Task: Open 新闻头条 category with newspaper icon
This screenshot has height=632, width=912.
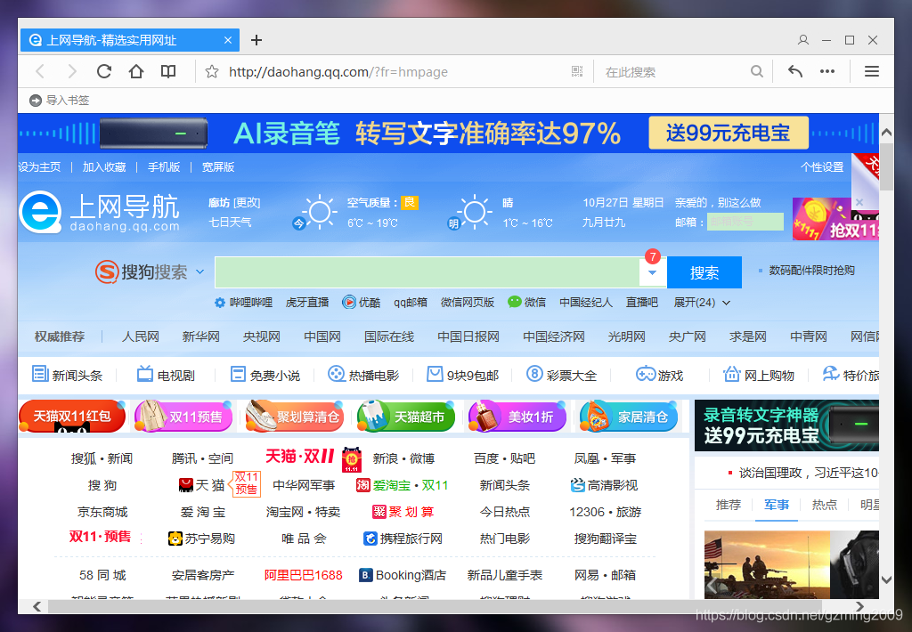Action: (x=67, y=375)
